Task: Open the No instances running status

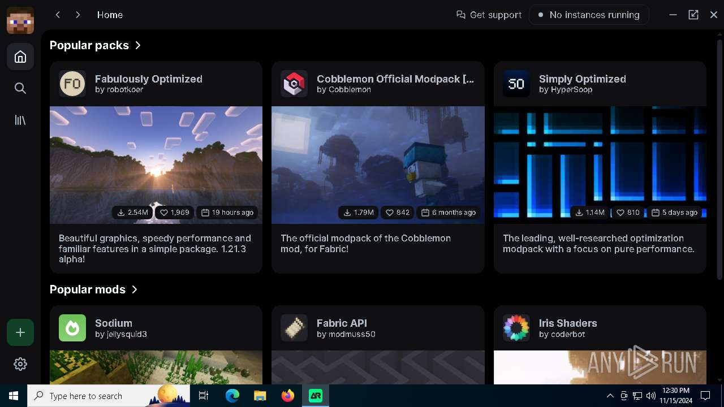Action: (x=589, y=15)
